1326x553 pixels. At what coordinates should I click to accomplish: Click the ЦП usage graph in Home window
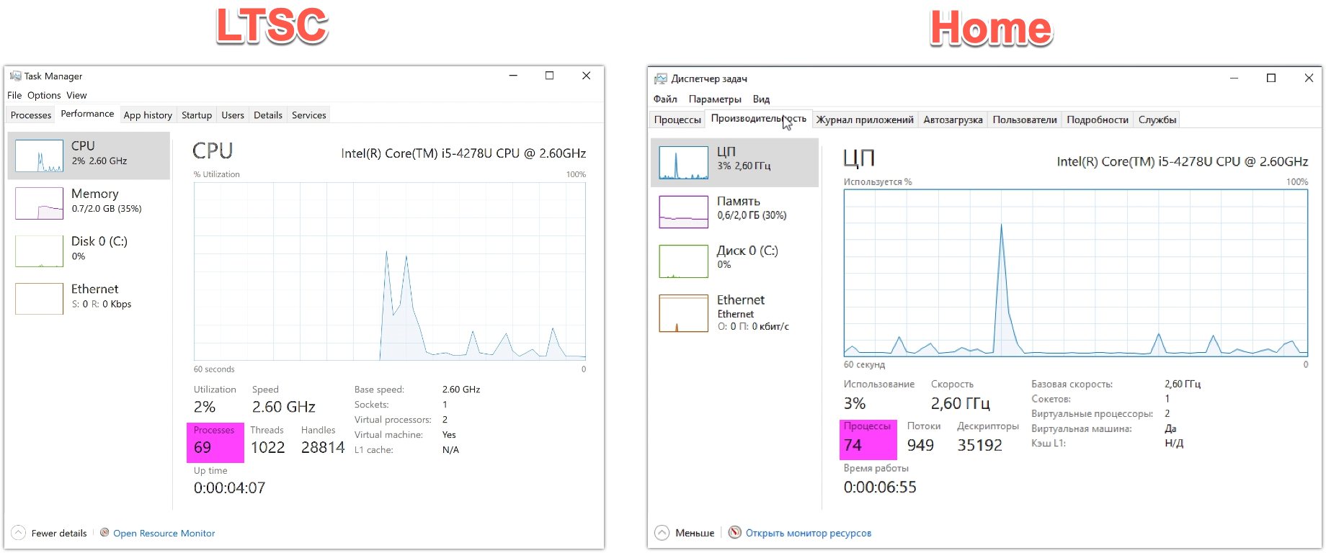(x=1076, y=273)
